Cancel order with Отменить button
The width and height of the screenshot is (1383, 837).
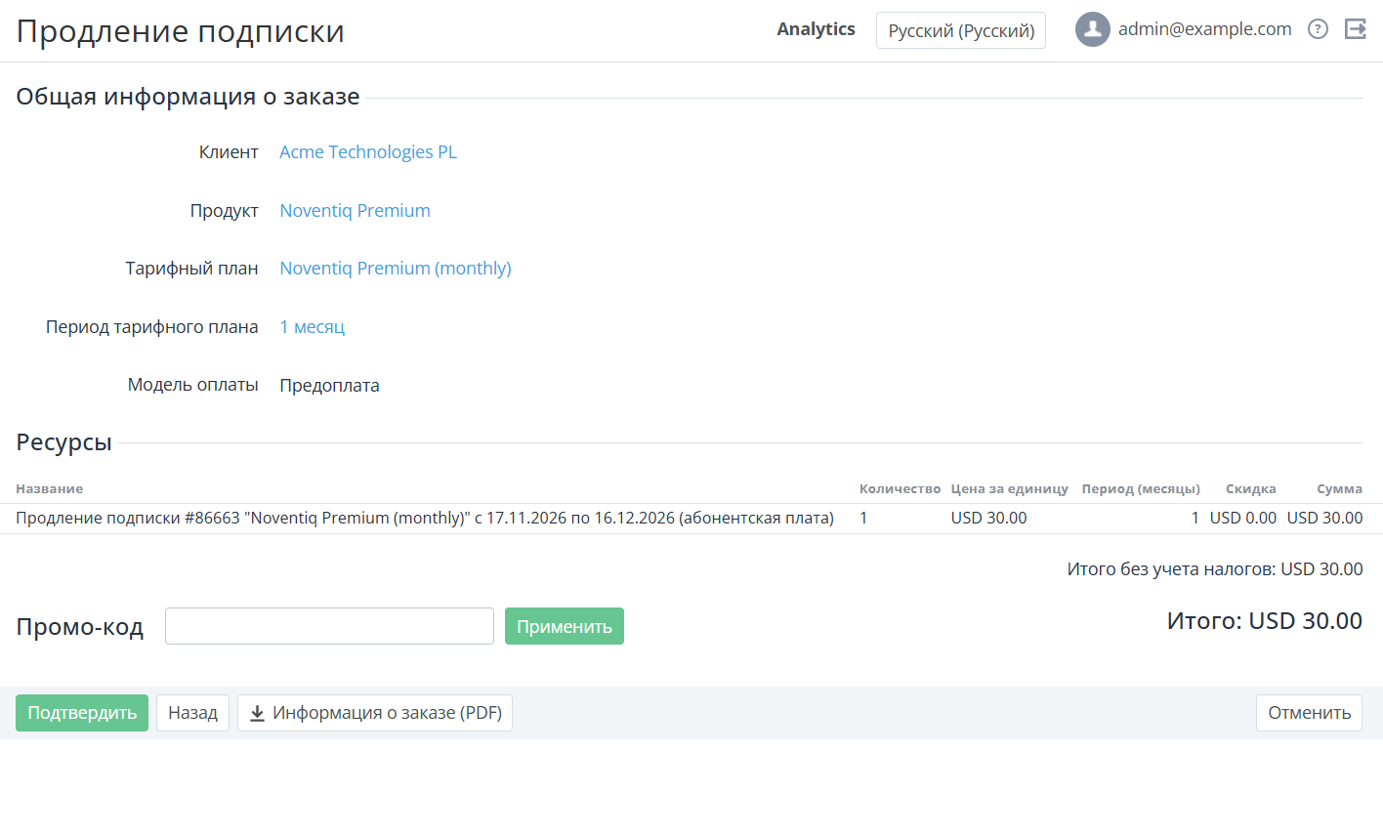[x=1309, y=713]
